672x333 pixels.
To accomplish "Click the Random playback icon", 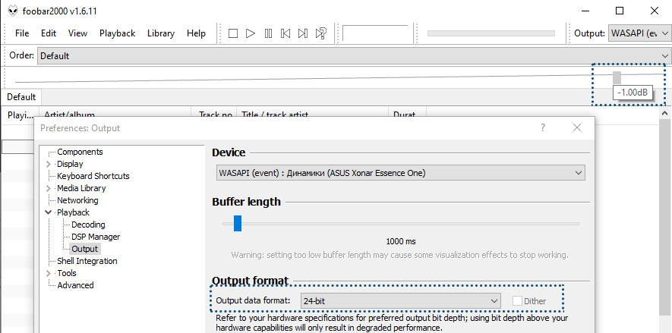I will point(321,33).
